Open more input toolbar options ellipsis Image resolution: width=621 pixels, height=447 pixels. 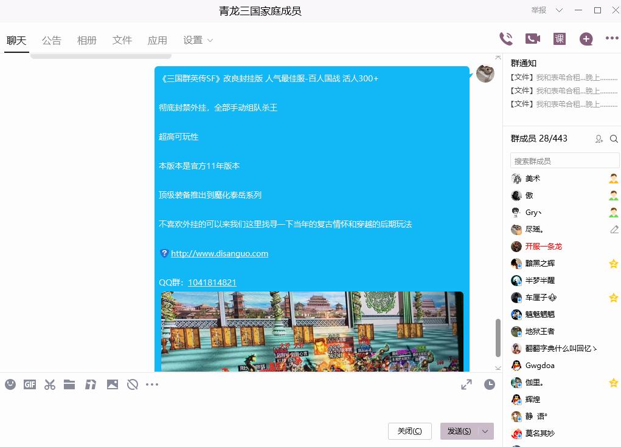point(152,384)
